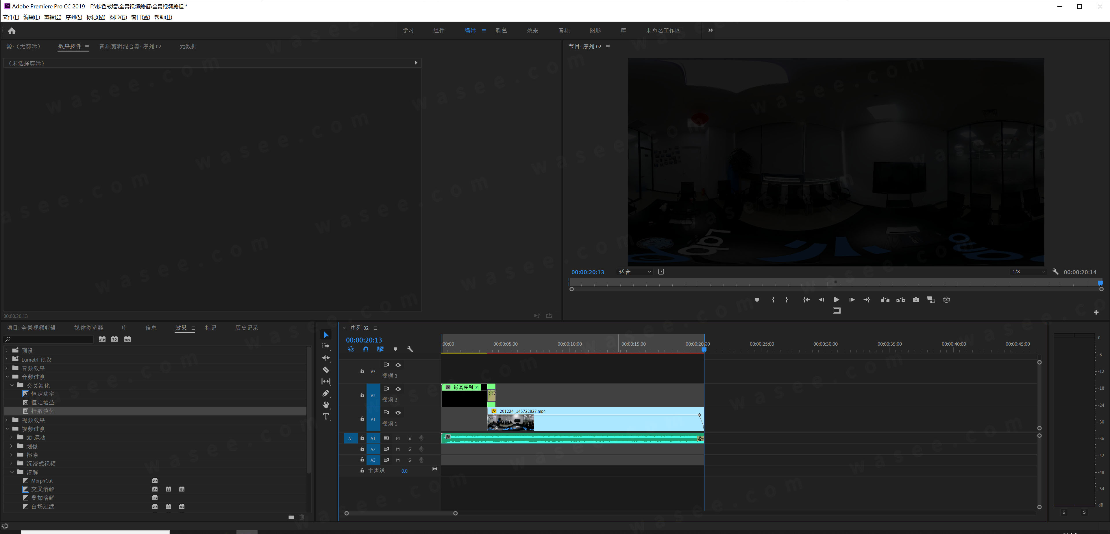The image size is (1110, 534).
Task: Select the Razor tool in the toolbar
Action: coord(326,370)
